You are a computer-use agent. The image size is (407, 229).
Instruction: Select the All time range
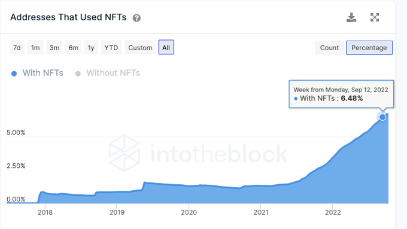(166, 47)
